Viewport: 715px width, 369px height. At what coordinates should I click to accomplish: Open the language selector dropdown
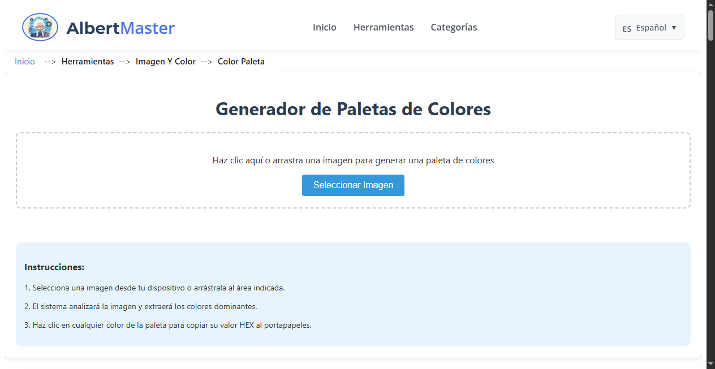[649, 27]
